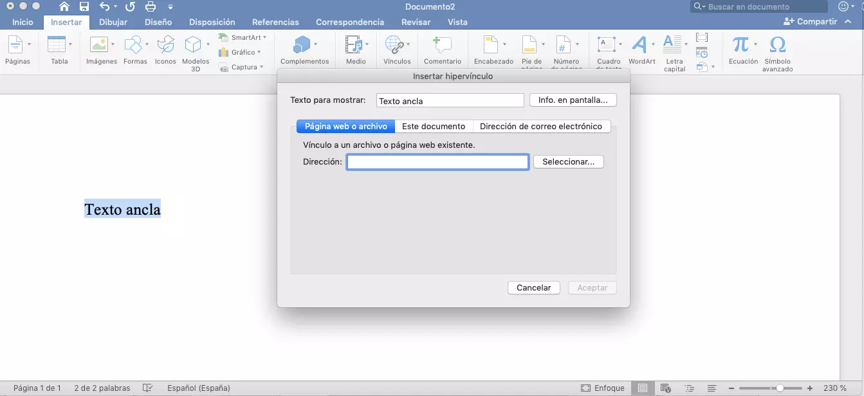Select Dirección de correo electrónico tab
Image resolution: width=864 pixels, height=396 pixels.
point(541,127)
